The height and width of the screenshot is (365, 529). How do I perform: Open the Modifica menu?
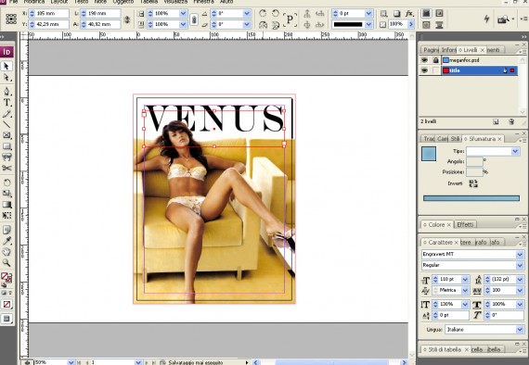[34, 2]
